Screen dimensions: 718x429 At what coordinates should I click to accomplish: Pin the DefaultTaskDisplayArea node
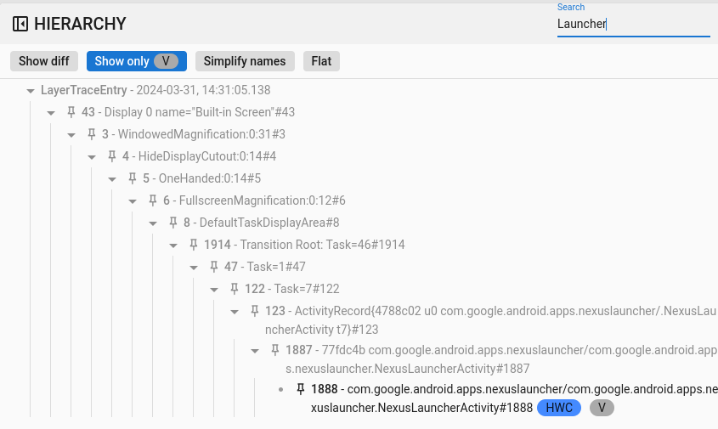point(173,223)
